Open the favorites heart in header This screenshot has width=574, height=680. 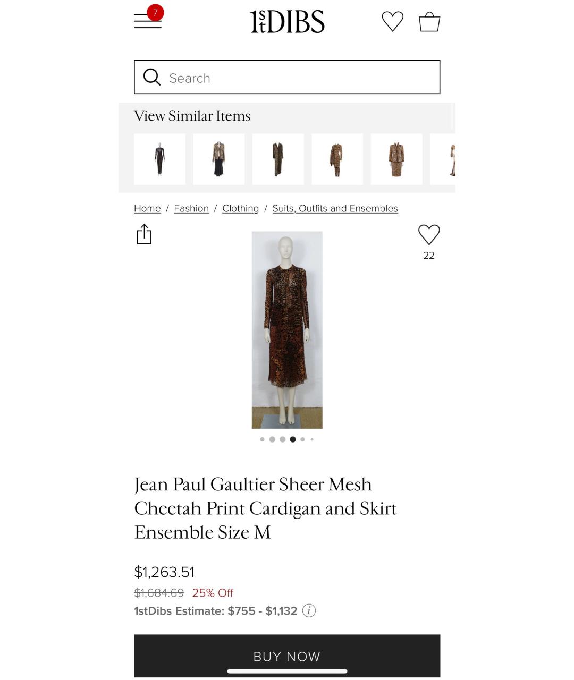coord(393,22)
